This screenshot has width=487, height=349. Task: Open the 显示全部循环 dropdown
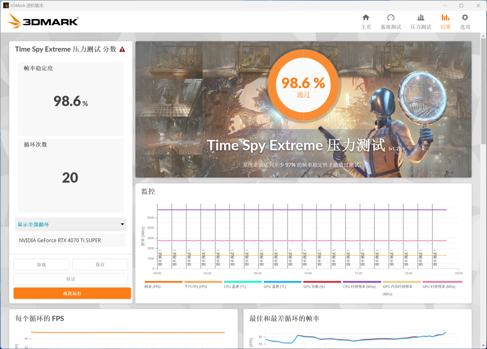71,224
